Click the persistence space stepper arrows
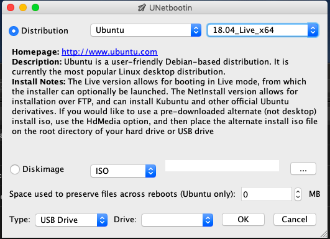The height and width of the screenshot is (239, 330). tap(298, 194)
